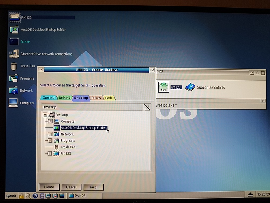This screenshot has width=270, height=203.
Task: Expand the Network tree node
Action: (50, 134)
